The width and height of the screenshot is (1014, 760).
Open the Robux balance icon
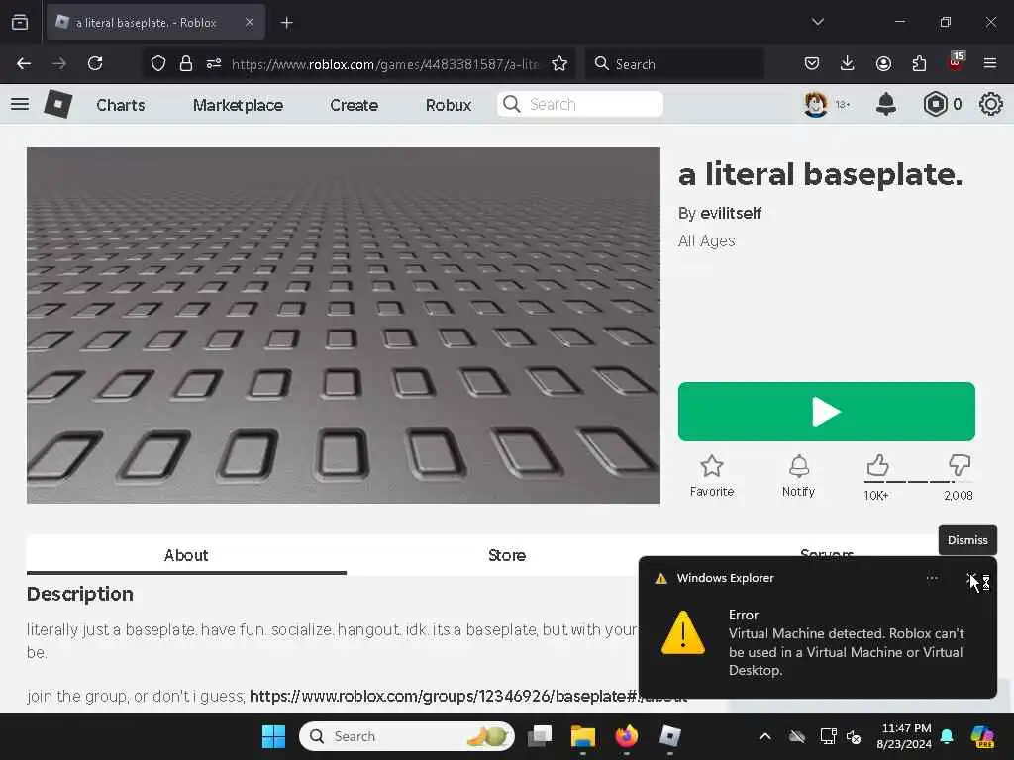pos(935,104)
